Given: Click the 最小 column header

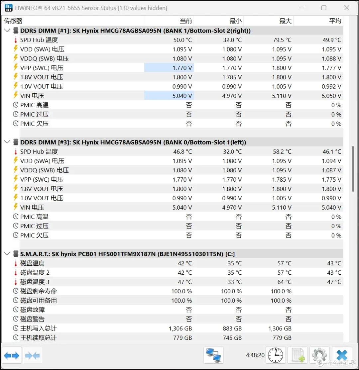Looking at the screenshot, I should (219, 21).
